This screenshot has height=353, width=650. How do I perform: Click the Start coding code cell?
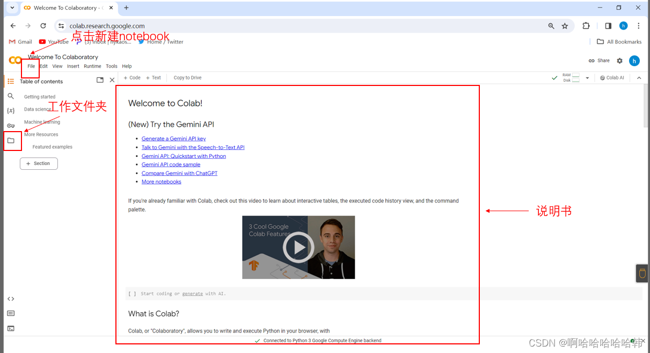click(x=384, y=293)
